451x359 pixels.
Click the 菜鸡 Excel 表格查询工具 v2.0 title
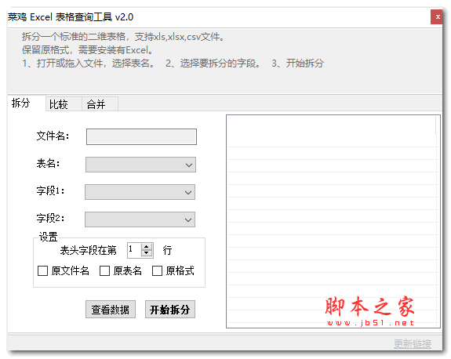point(71,17)
